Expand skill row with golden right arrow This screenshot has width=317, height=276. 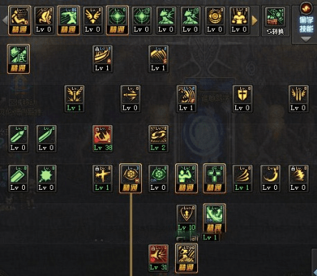click(x=255, y=21)
